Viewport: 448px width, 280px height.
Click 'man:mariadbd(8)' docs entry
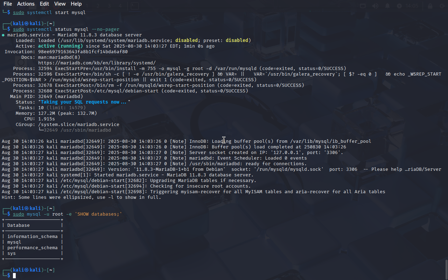pos(59,57)
